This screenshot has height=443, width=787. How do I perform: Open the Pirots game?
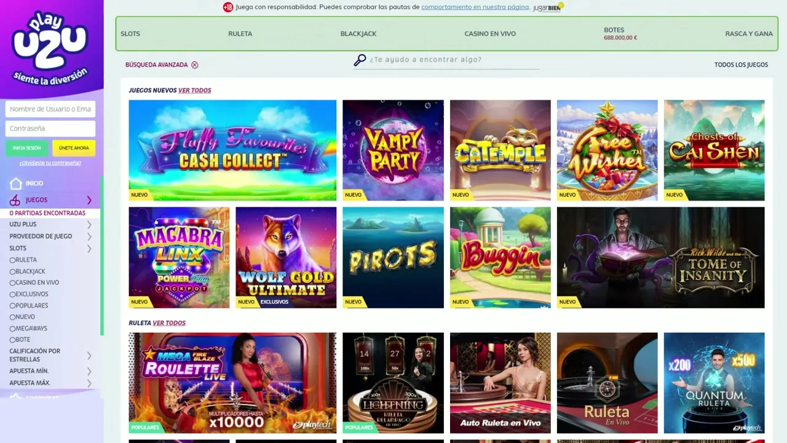point(393,257)
